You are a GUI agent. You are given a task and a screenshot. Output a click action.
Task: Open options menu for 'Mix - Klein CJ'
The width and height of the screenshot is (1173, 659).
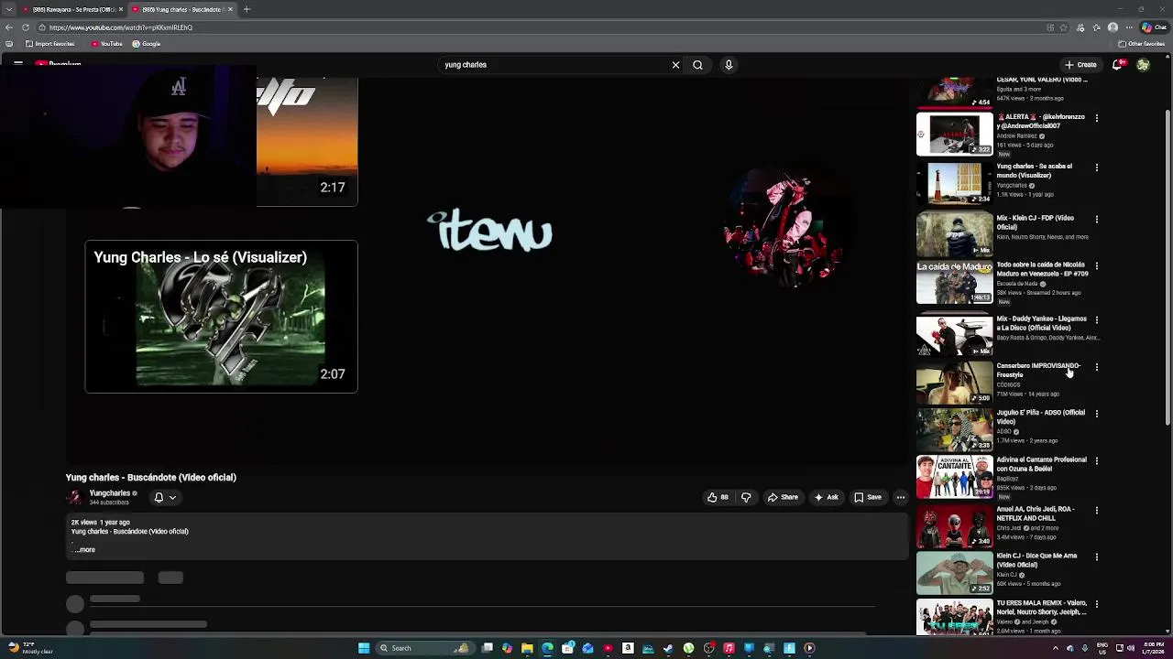point(1096,220)
